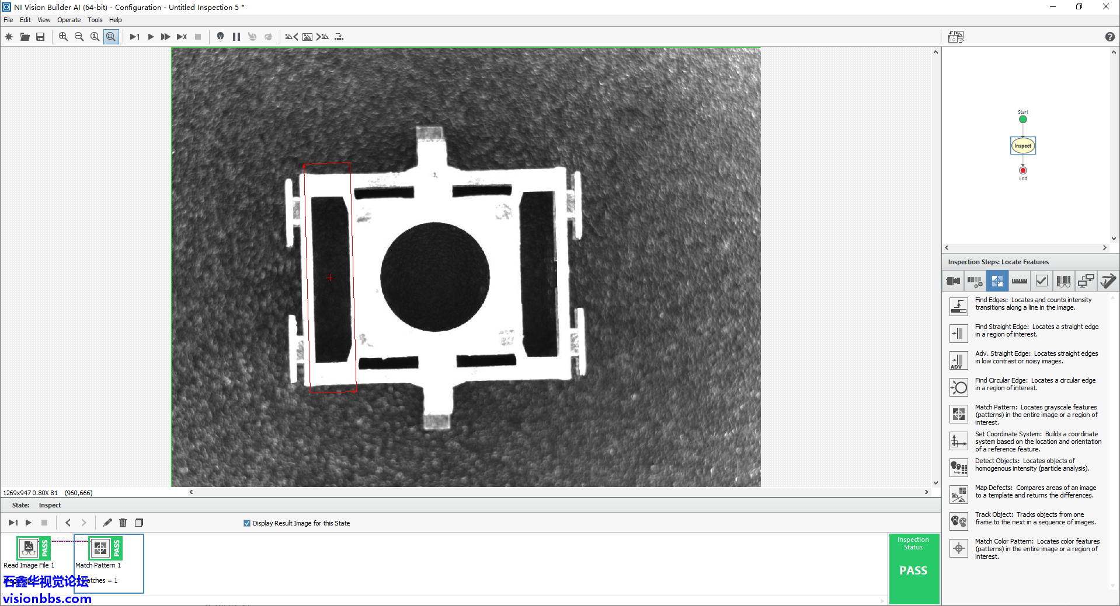Open the Operate menu
The image size is (1120, 606).
pos(69,20)
